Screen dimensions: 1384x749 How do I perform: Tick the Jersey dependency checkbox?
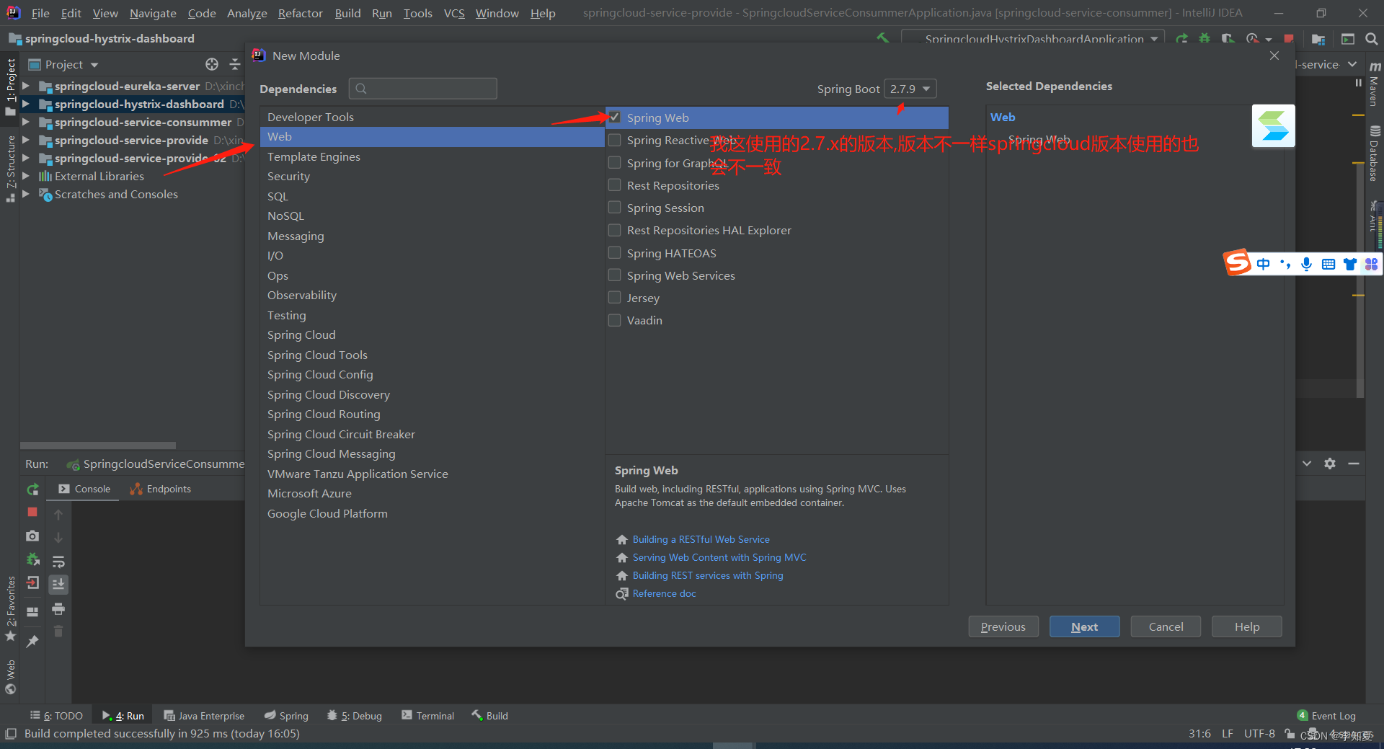point(614,298)
